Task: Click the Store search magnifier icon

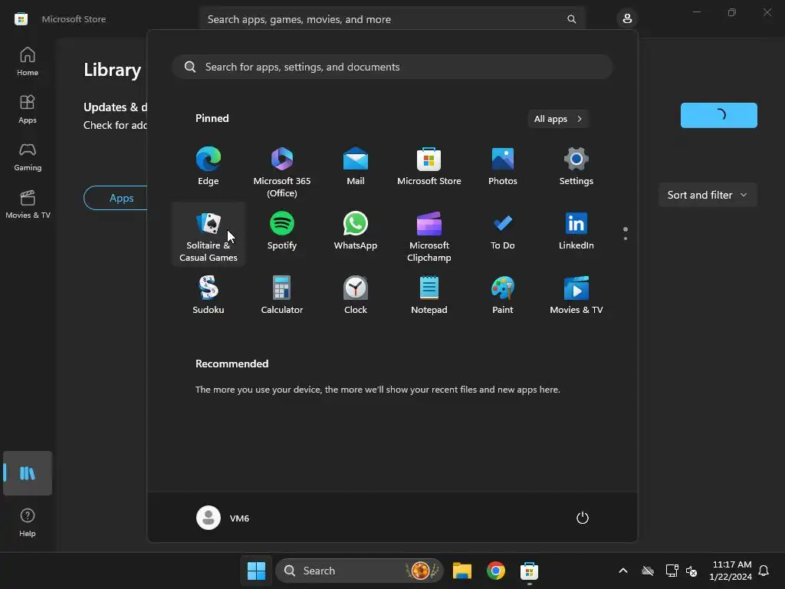Action: tap(572, 19)
